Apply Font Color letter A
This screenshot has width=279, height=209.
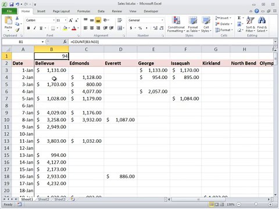pyautogui.click(x=74, y=28)
